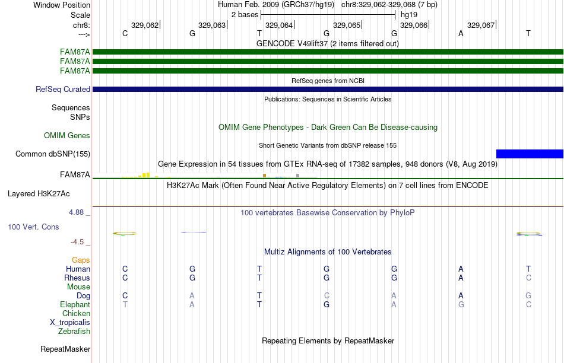Open Publications: Sequences in Scientific Articles title
Viewport: 564px width, 363px height.
click(x=328, y=99)
